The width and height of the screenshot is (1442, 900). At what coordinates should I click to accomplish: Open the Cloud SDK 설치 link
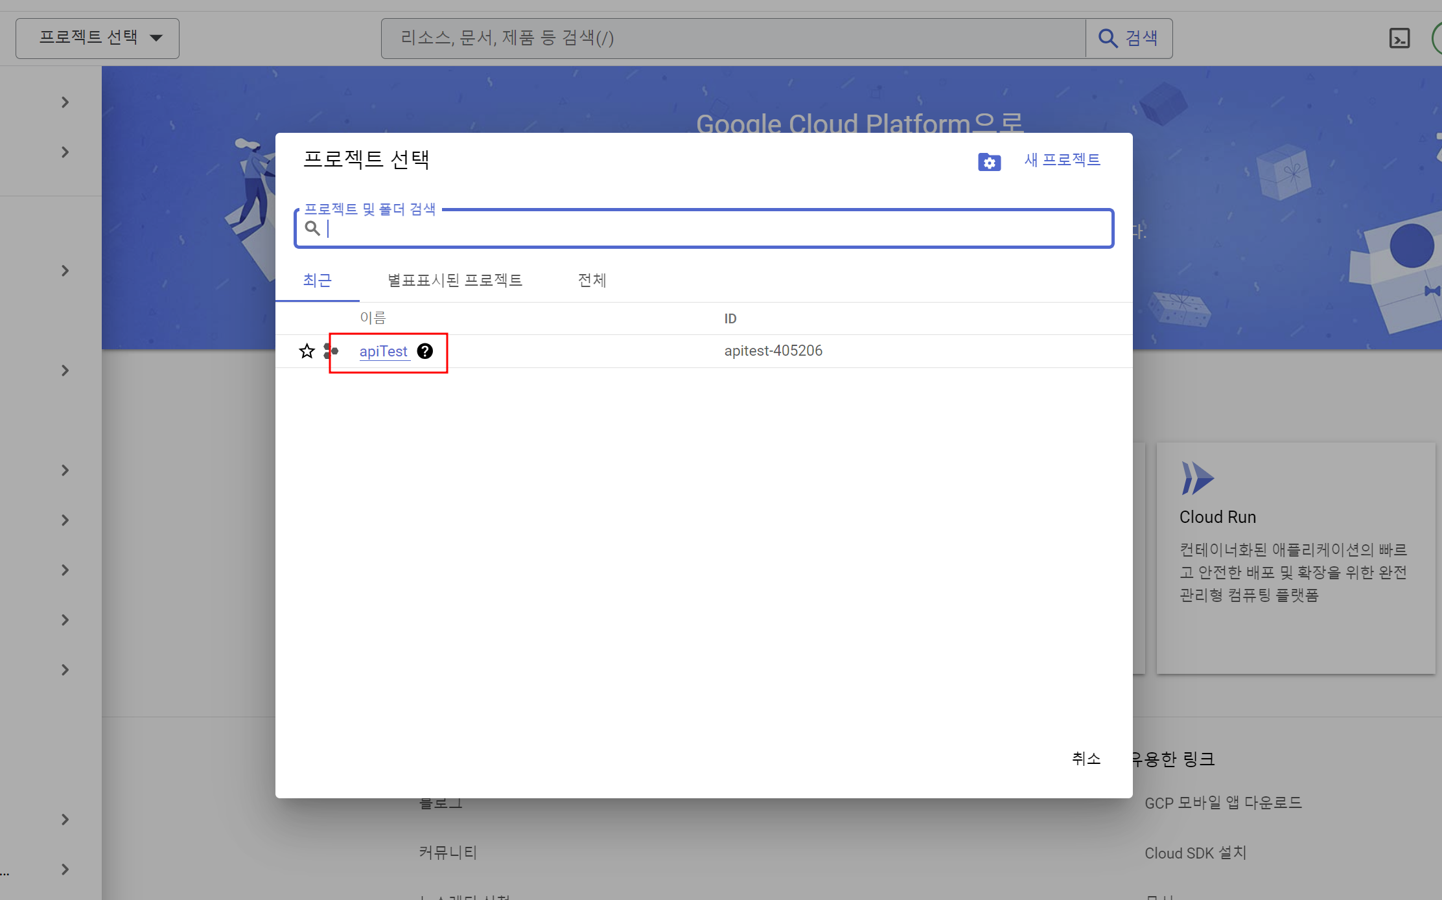tap(1195, 853)
